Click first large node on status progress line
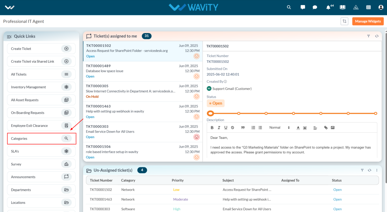 210,113
